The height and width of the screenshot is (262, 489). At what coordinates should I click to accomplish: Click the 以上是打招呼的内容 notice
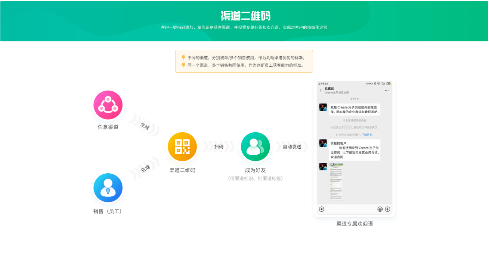(x=355, y=120)
